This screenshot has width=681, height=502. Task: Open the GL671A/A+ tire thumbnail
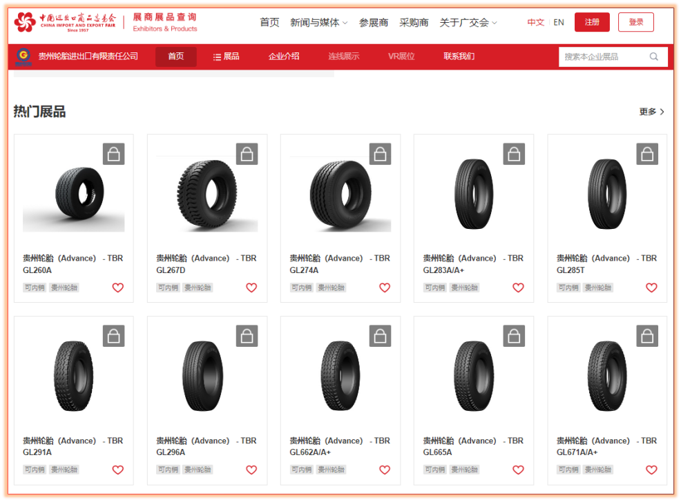(x=607, y=376)
